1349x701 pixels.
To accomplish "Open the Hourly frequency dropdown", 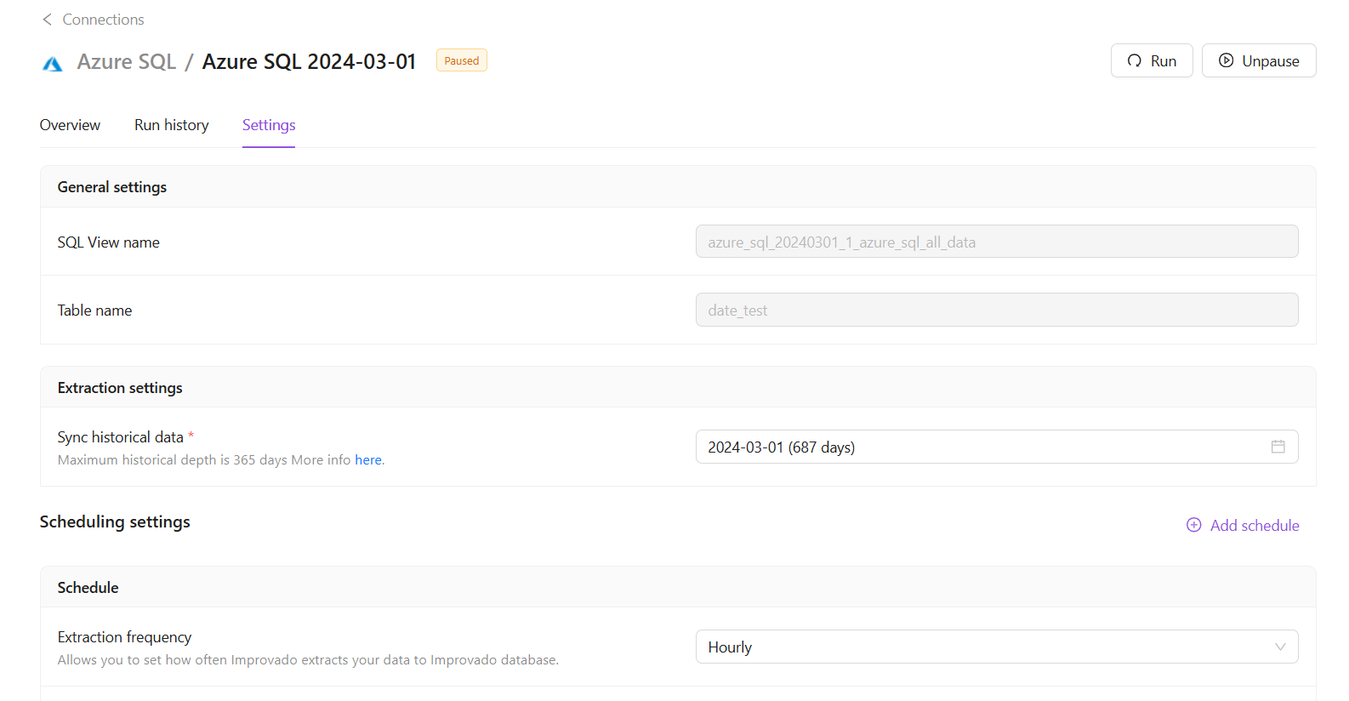I will click(x=978, y=647).
